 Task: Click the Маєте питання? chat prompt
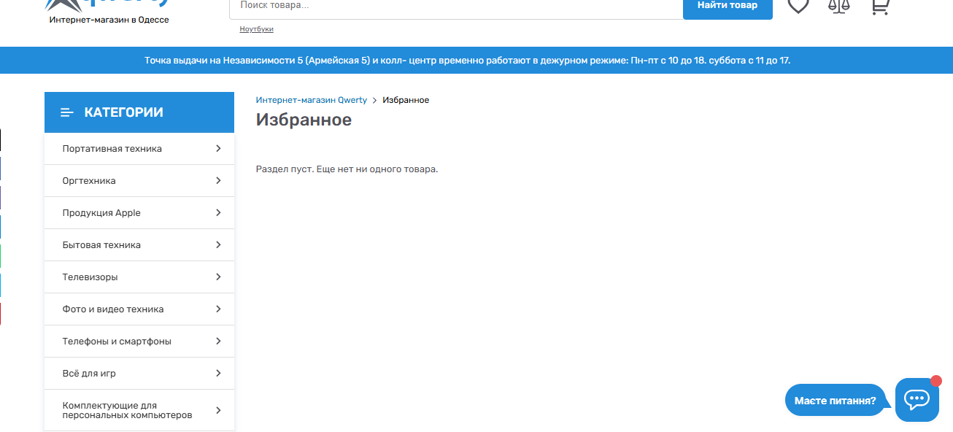tap(835, 401)
